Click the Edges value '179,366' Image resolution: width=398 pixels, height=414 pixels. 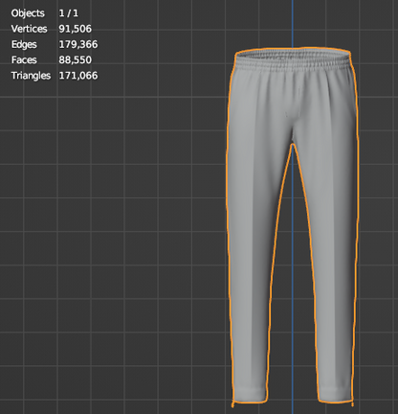click(x=78, y=44)
